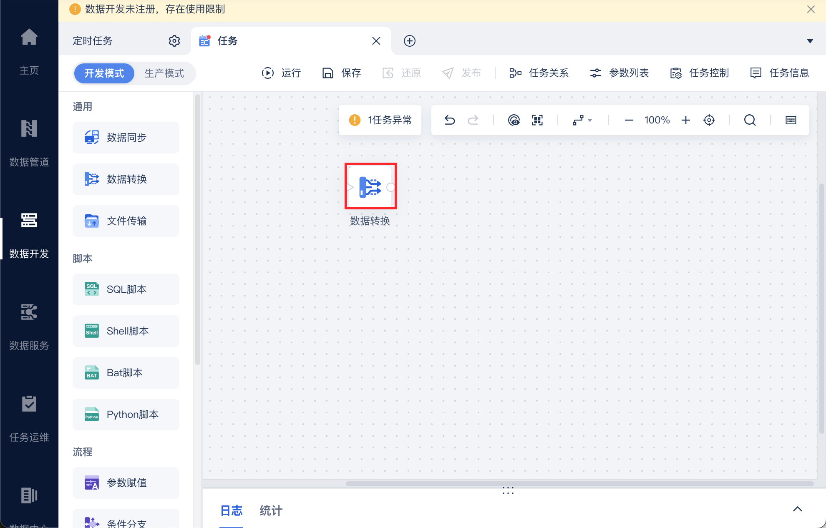This screenshot has width=826, height=528.
Task: Select the 数据转换 node on canvas
Action: pyautogui.click(x=370, y=186)
